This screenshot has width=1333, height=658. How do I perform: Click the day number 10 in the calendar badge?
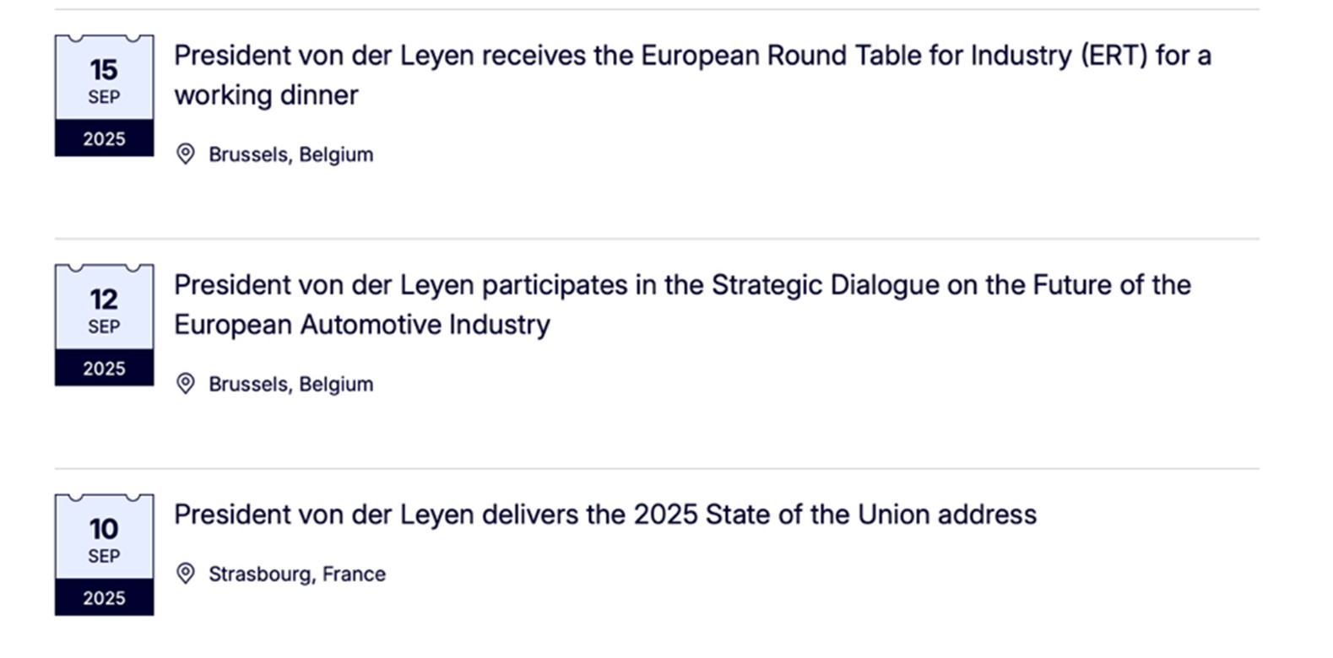[x=104, y=529]
